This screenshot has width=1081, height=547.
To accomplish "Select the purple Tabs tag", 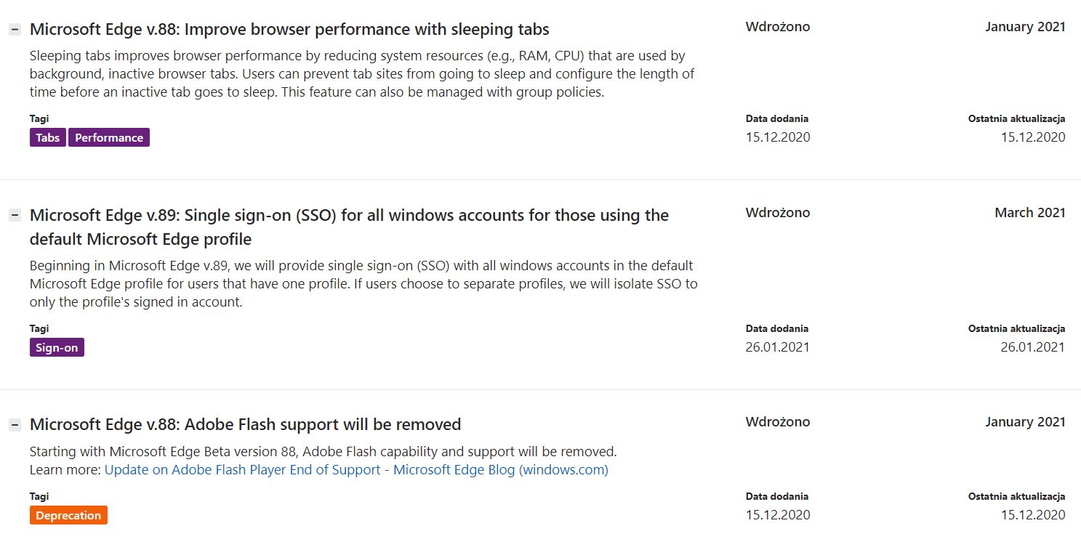I will (x=48, y=137).
